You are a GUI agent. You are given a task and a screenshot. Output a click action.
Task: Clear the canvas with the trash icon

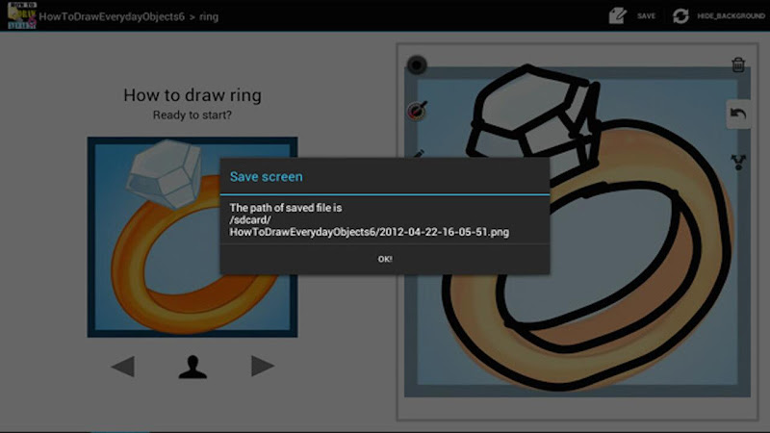point(737,64)
